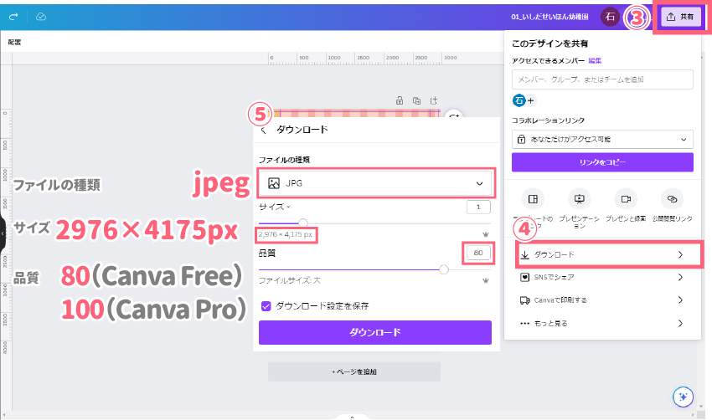The width and height of the screenshot is (712, 420).
Task: Open the あなただけがアクセス可能 access dropdown
Action: (x=602, y=139)
